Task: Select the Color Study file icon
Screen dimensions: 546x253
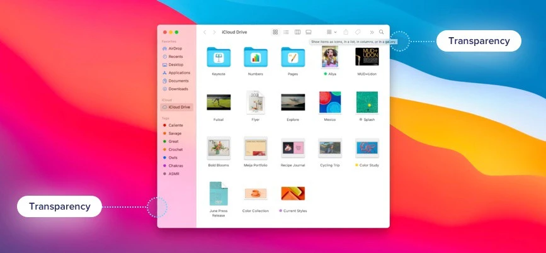Action: (367, 148)
